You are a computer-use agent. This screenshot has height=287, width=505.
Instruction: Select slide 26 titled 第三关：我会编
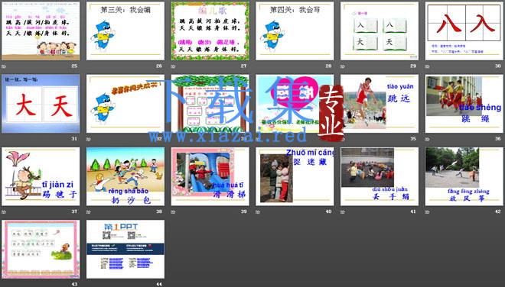[x=125, y=31]
